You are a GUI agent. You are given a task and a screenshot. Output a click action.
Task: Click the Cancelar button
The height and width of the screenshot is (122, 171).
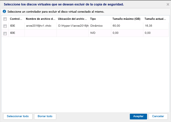point(158,116)
